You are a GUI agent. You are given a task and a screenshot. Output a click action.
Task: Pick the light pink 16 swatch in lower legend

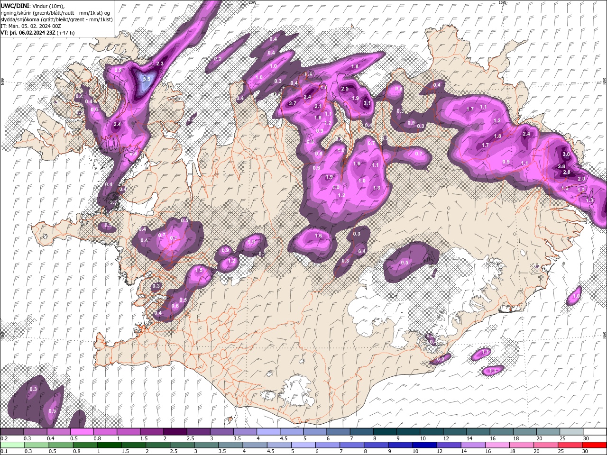coord(497,445)
